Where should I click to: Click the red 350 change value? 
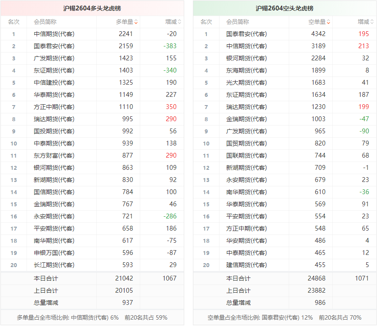pyautogui.click(x=171, y=107)
